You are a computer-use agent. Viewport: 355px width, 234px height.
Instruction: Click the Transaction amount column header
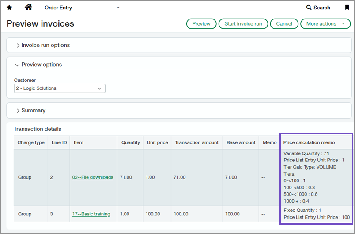[197, 142]
